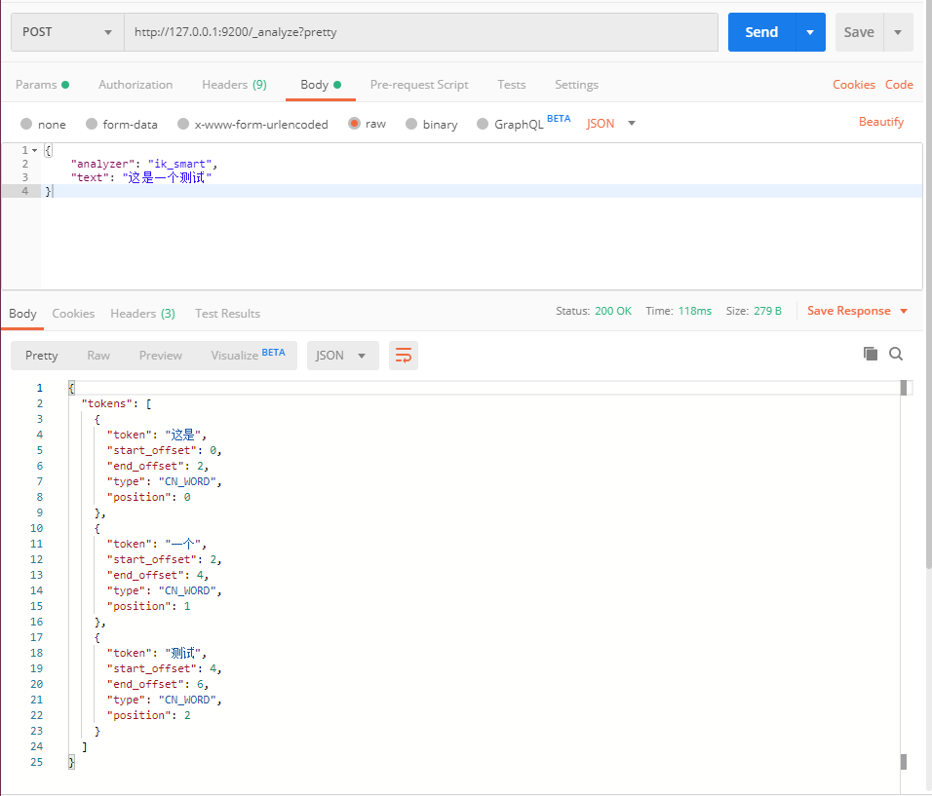Click the Code link to view code snippets
The image size is (932, 796).
click(898, 85)
